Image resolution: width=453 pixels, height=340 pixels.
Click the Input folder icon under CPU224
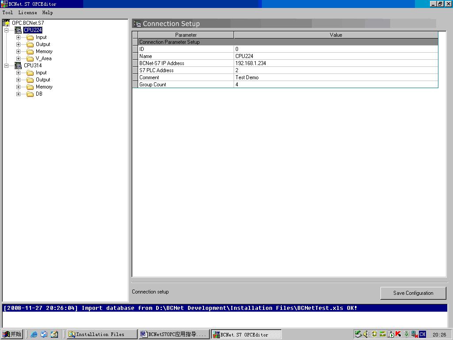coord(30,37)
